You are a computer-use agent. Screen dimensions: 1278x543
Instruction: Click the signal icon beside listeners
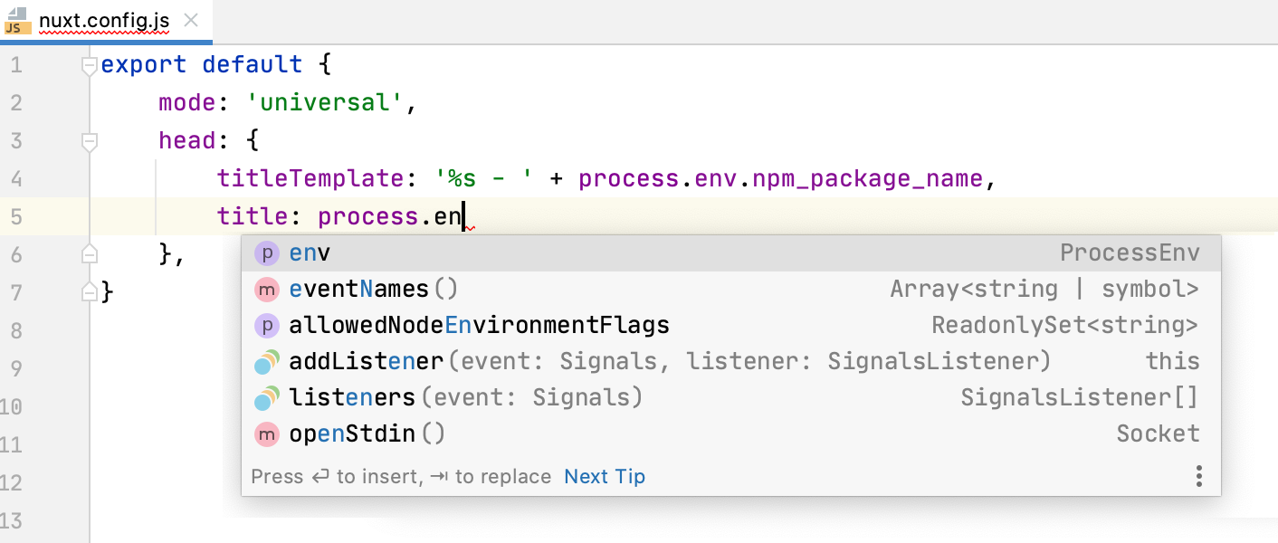[267, 396]
